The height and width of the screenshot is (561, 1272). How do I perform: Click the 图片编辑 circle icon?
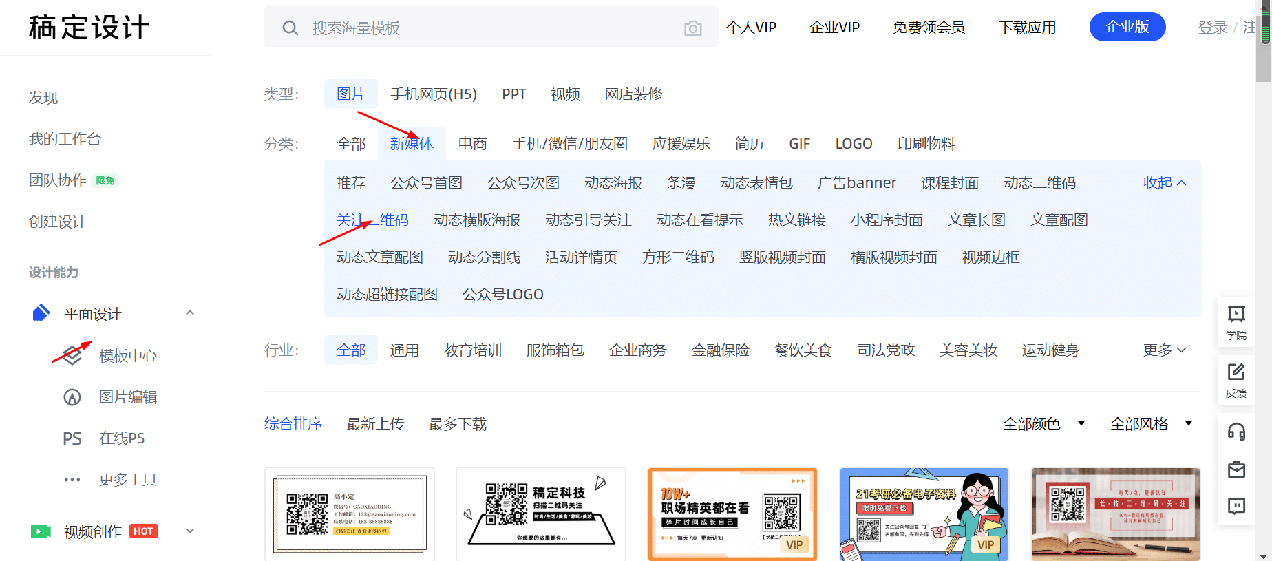tap(72, 397)
